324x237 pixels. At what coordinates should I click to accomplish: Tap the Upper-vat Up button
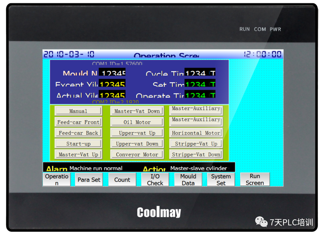coord(137,133)
